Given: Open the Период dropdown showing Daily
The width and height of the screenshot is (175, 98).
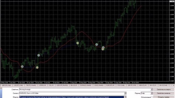Looking at the screenshot, I should coord(151,93).
